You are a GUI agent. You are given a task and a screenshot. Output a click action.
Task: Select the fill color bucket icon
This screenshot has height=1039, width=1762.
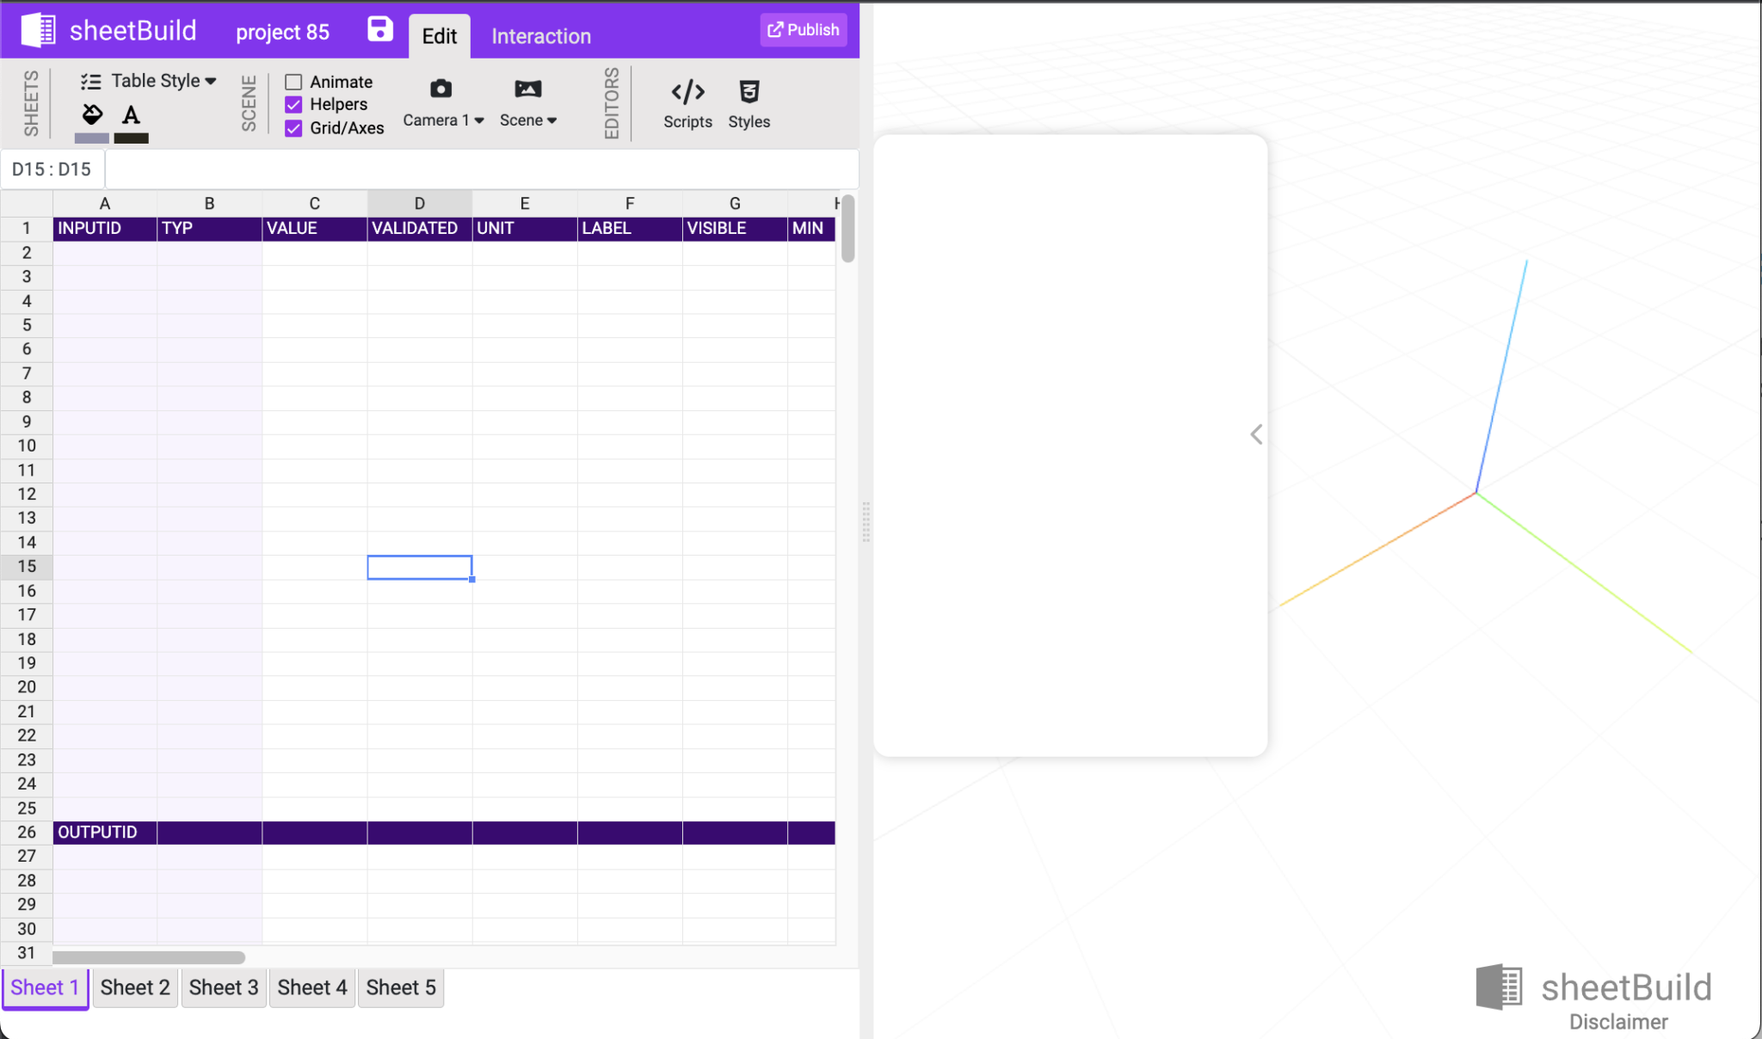pos(92,114)
